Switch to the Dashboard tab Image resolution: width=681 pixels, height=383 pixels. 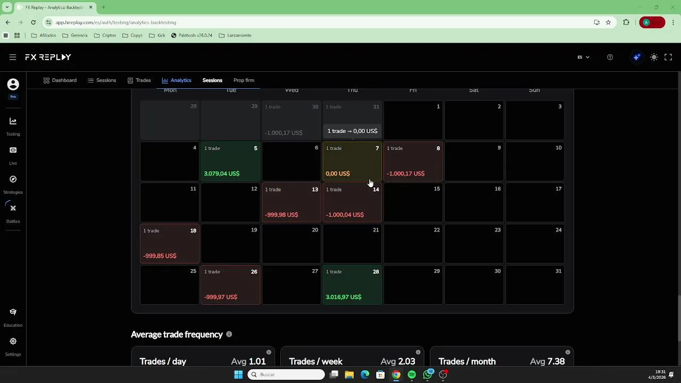60,80
